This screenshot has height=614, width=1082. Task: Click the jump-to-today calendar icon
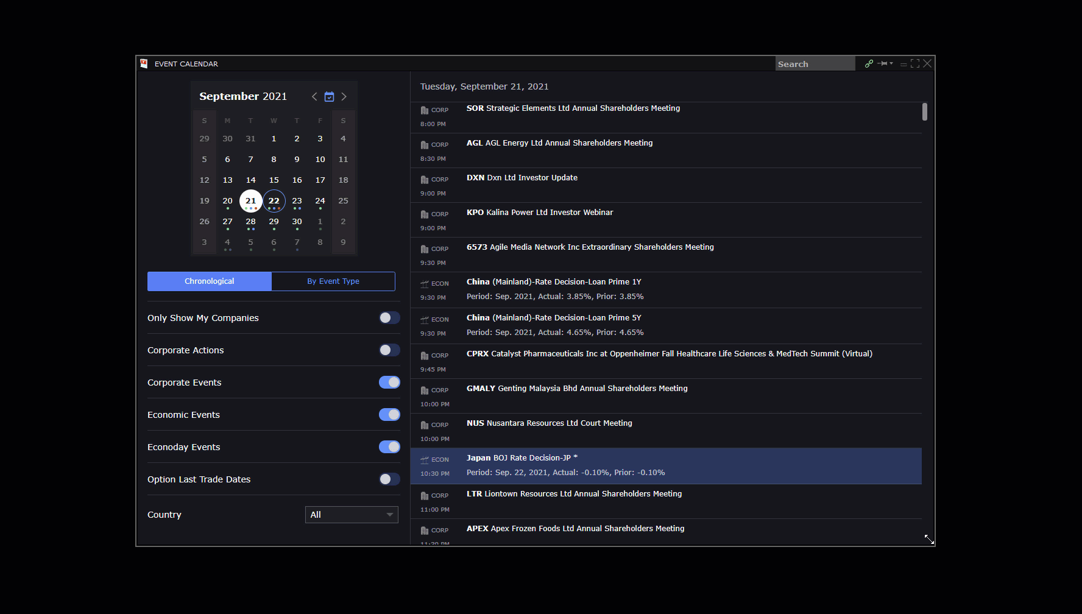[x=329, y=96]
